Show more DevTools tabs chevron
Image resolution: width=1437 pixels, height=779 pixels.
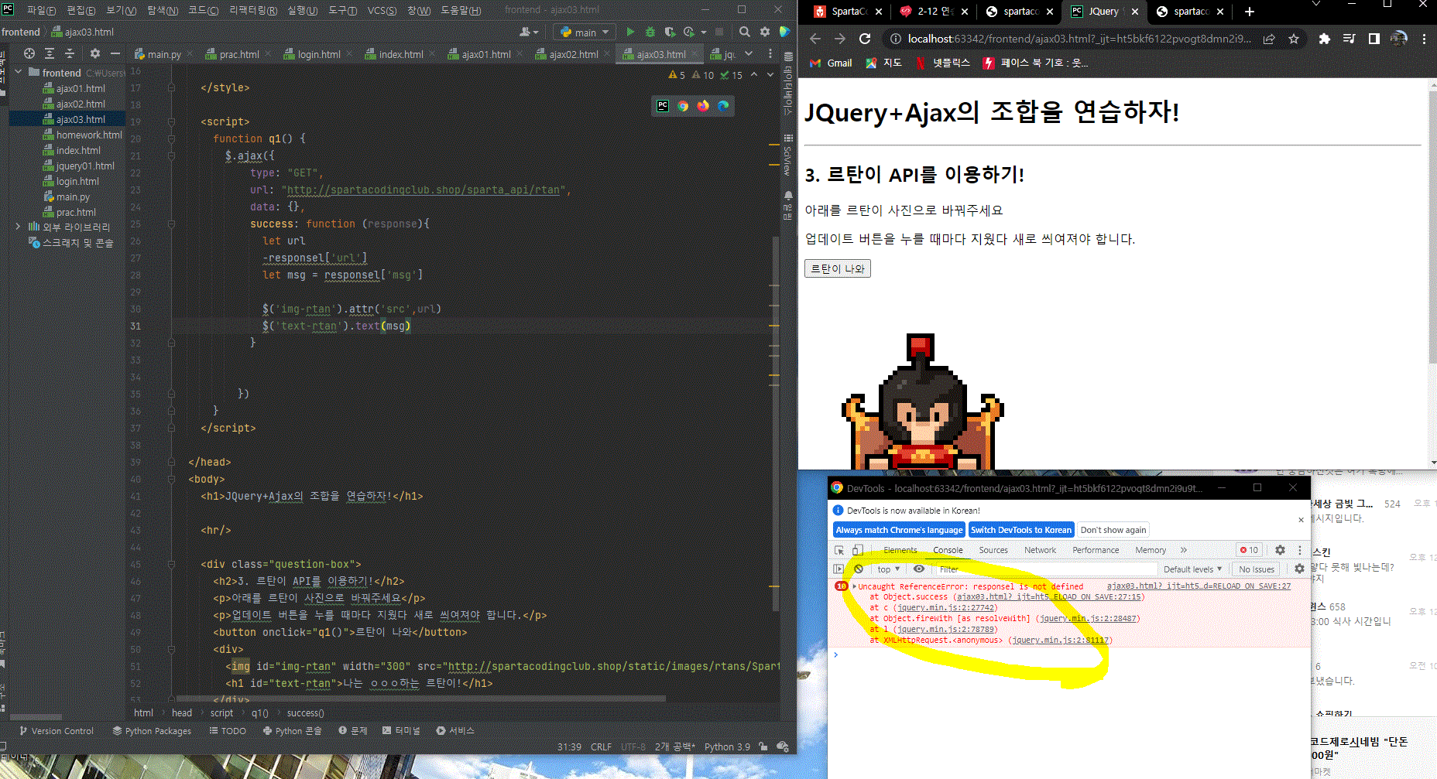pos(1184,550)
